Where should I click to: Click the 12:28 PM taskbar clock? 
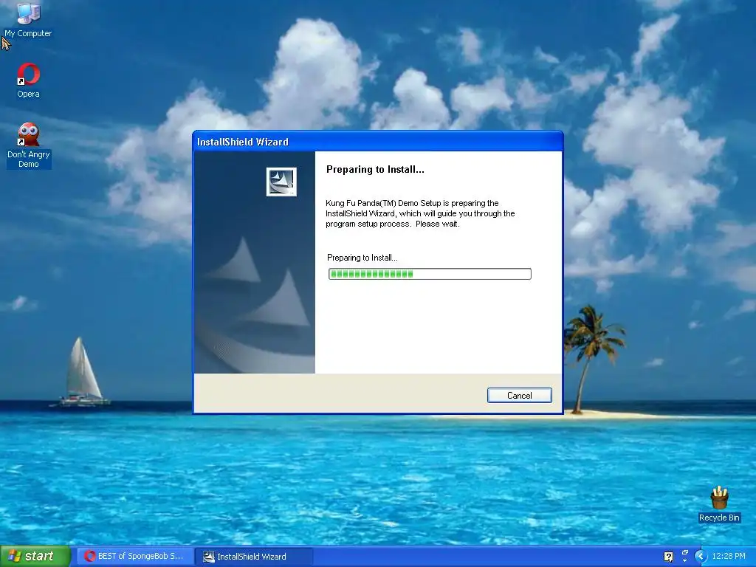click(x=729, y=557)
